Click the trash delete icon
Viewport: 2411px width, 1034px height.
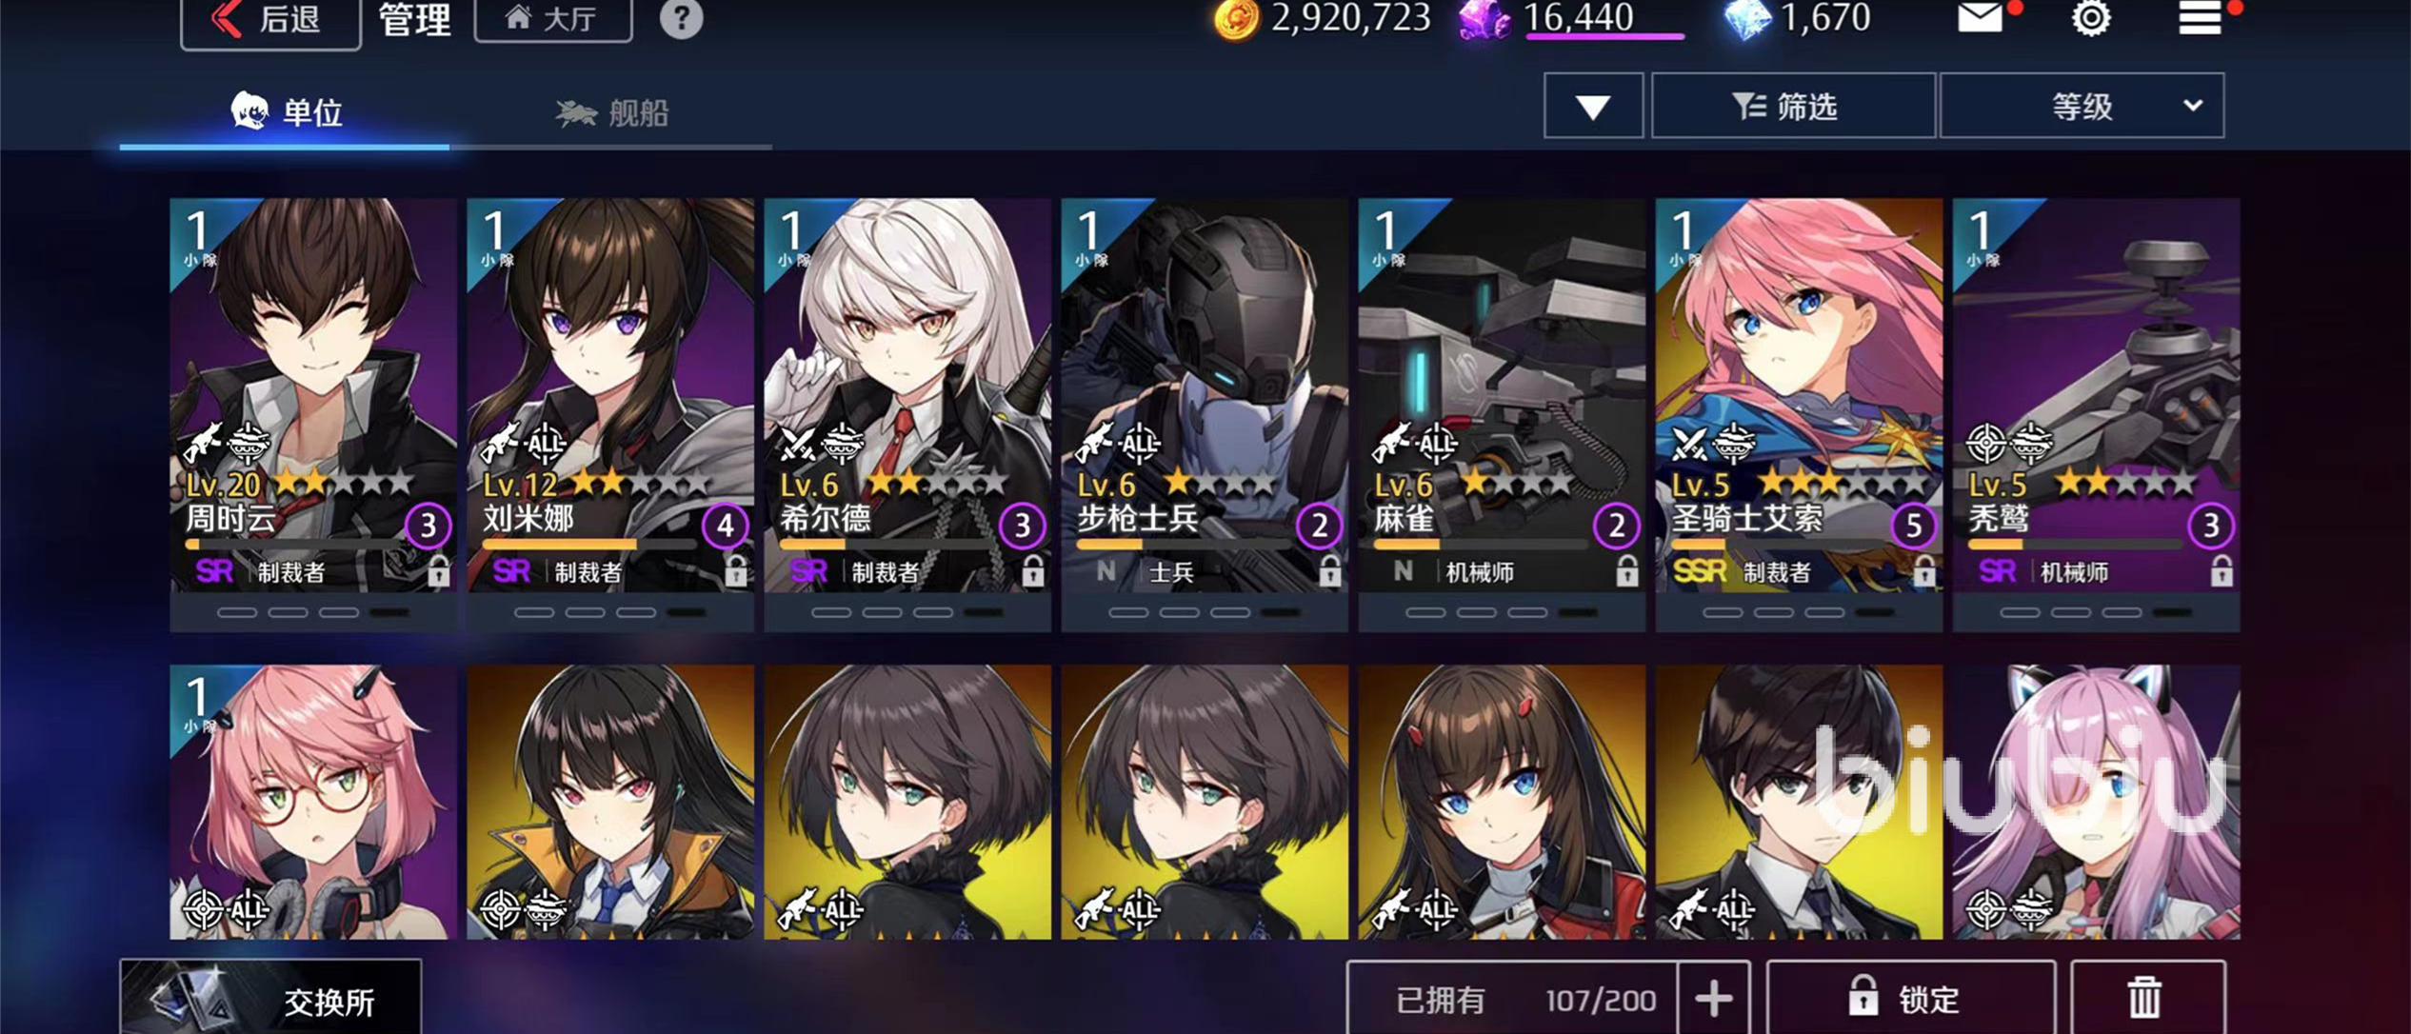coord(2146,997)
